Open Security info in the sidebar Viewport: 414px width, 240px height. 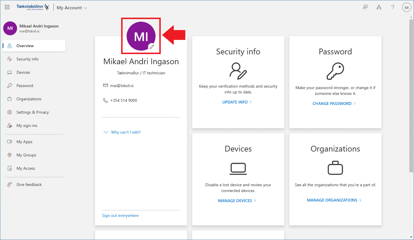[x=27, y=59]
